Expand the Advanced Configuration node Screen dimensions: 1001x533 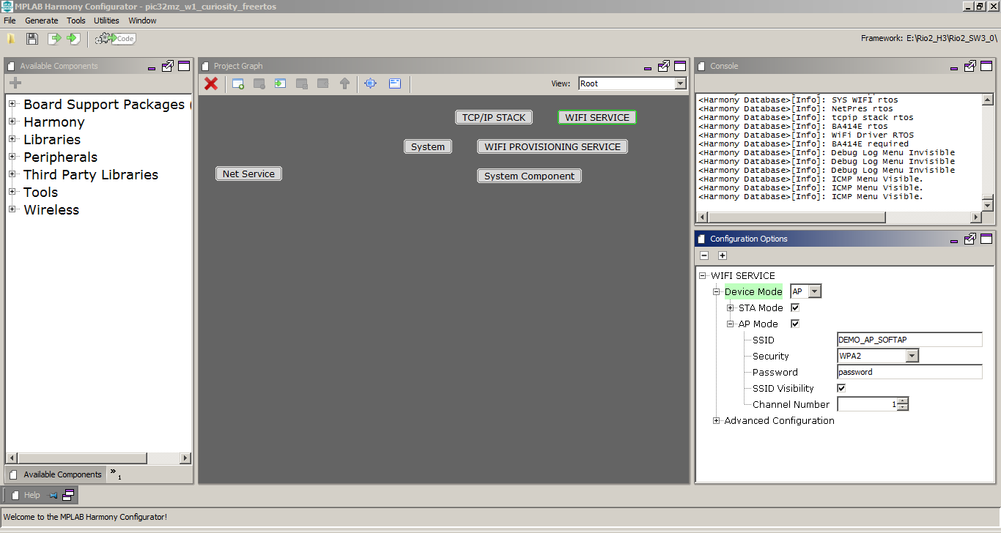click(717, 420)
